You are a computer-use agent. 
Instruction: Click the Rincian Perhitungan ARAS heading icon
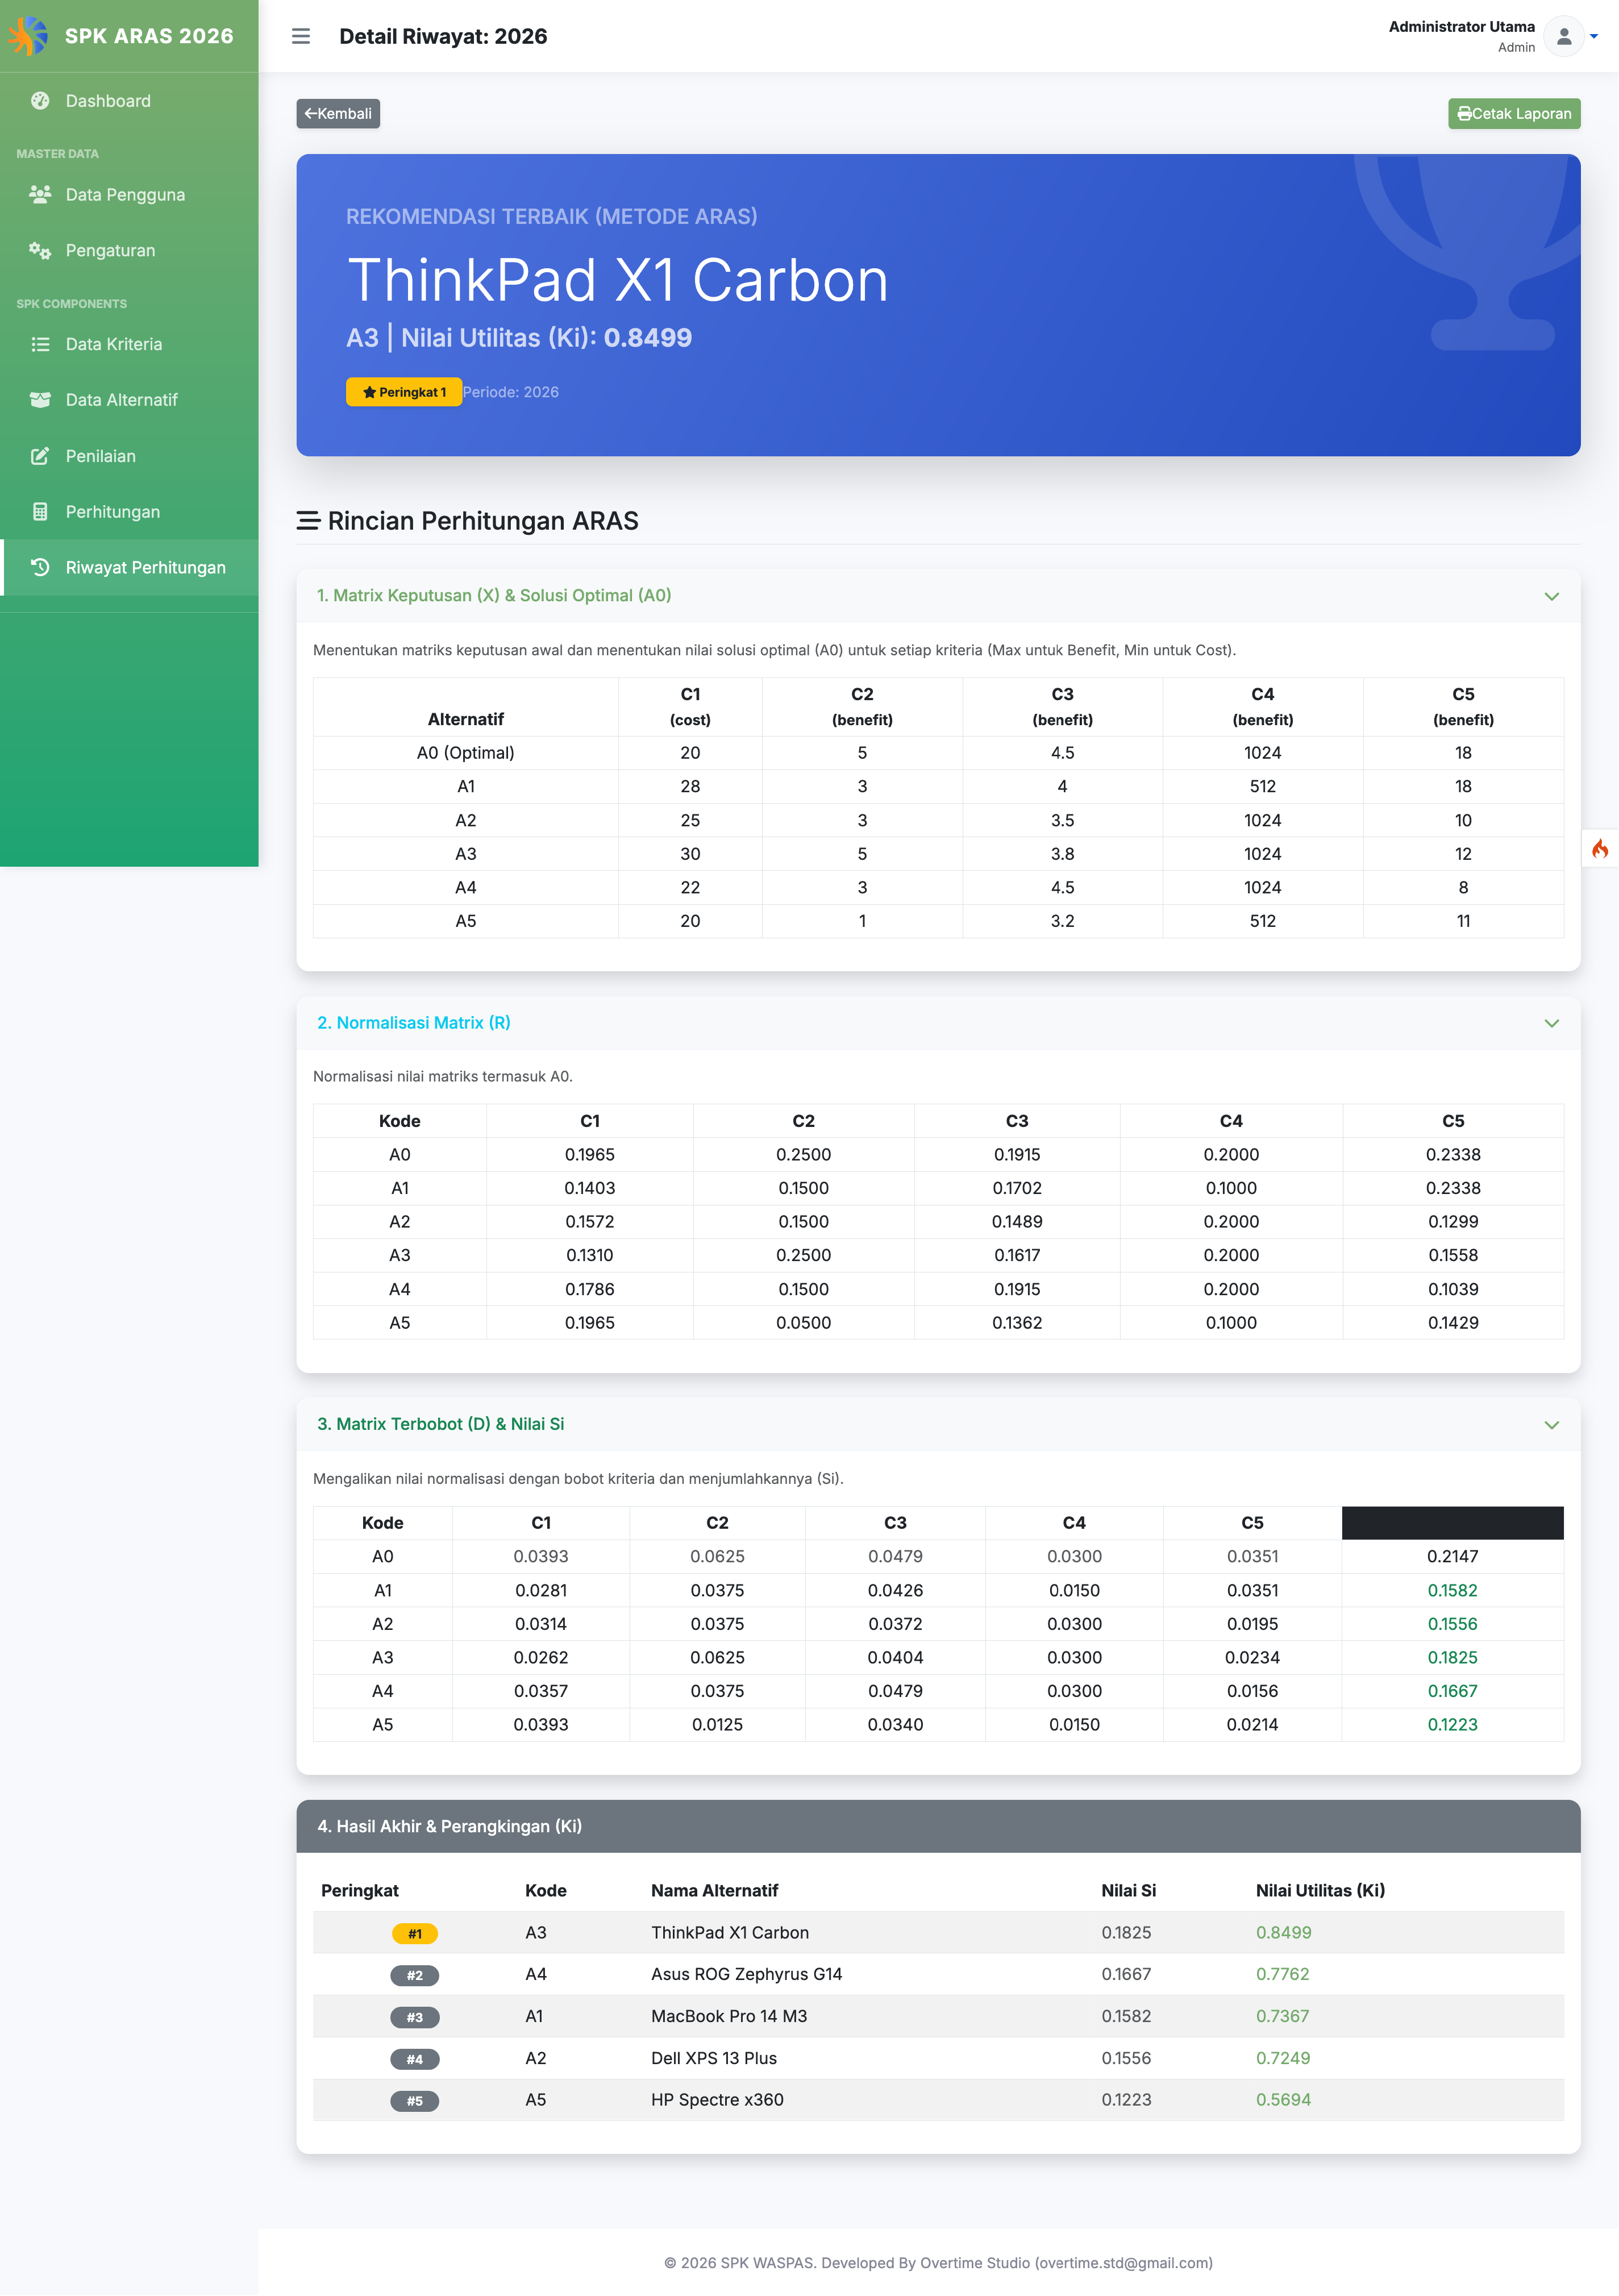[x=308, y=521]
